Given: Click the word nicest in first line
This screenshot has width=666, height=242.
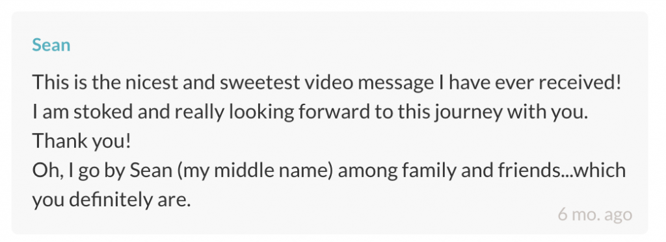Looking at the screenshot, I should click(x=151, y=82).
